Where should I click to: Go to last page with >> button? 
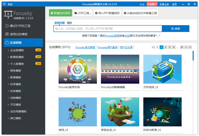coord(190,47)
